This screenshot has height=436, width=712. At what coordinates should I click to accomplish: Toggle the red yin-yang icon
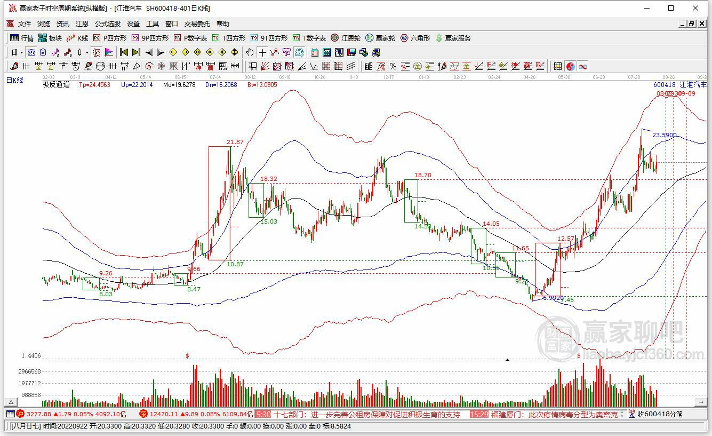point(571,66)
